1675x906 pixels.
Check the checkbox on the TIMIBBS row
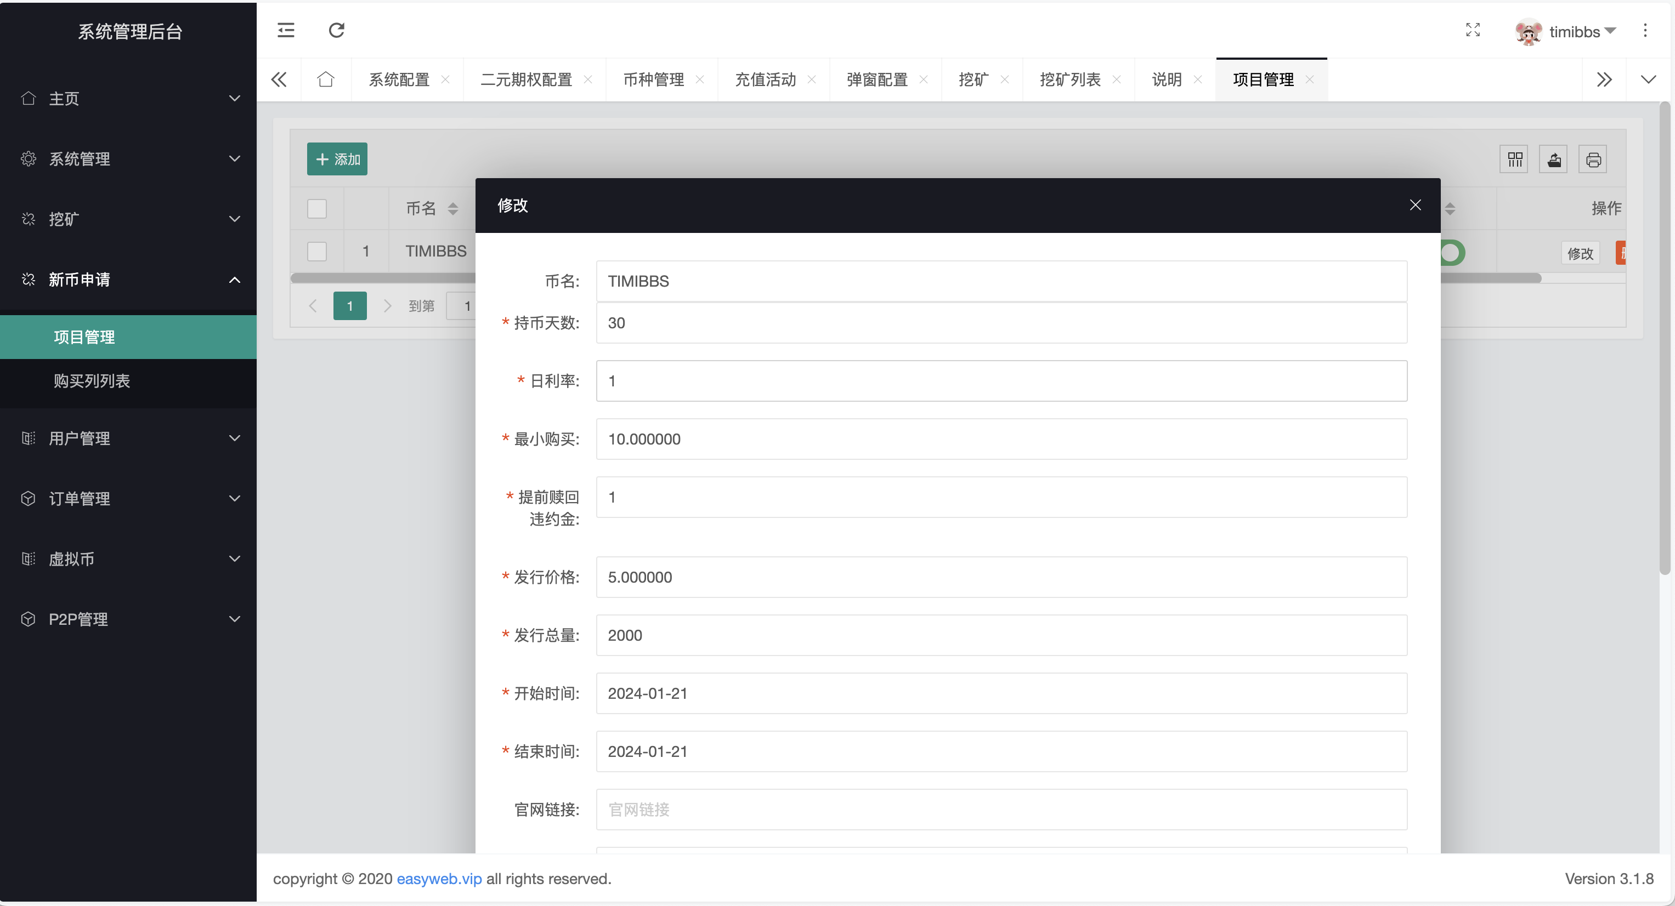click(318, 251)
